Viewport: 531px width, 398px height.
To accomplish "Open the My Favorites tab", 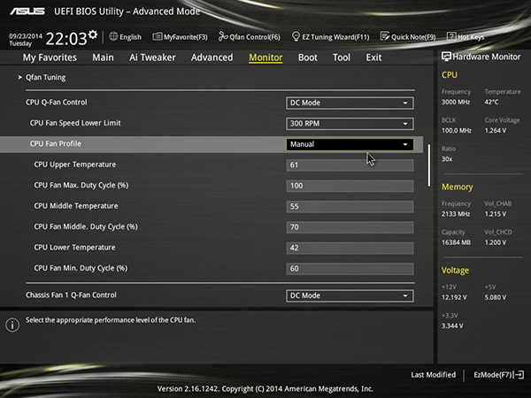I will (50, 57).
